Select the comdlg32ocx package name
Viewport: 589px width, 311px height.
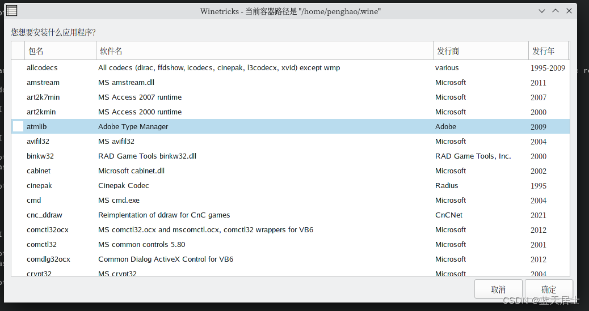click(x=48, y=259)
